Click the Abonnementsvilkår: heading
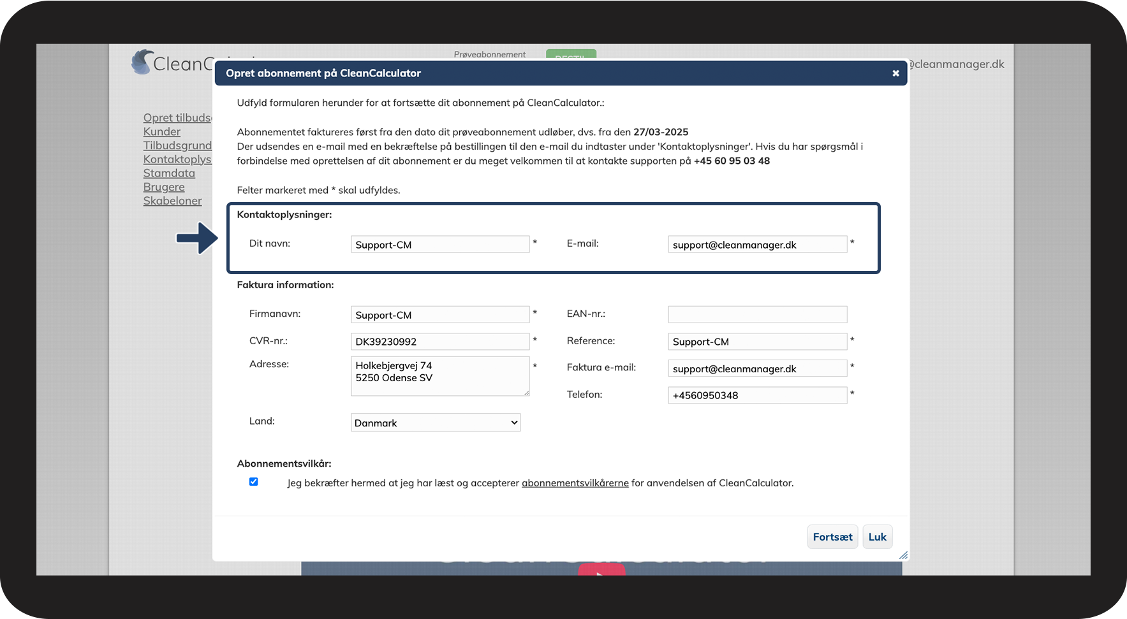The width and height of the screenshot is (1127, 619). (284, 464)
